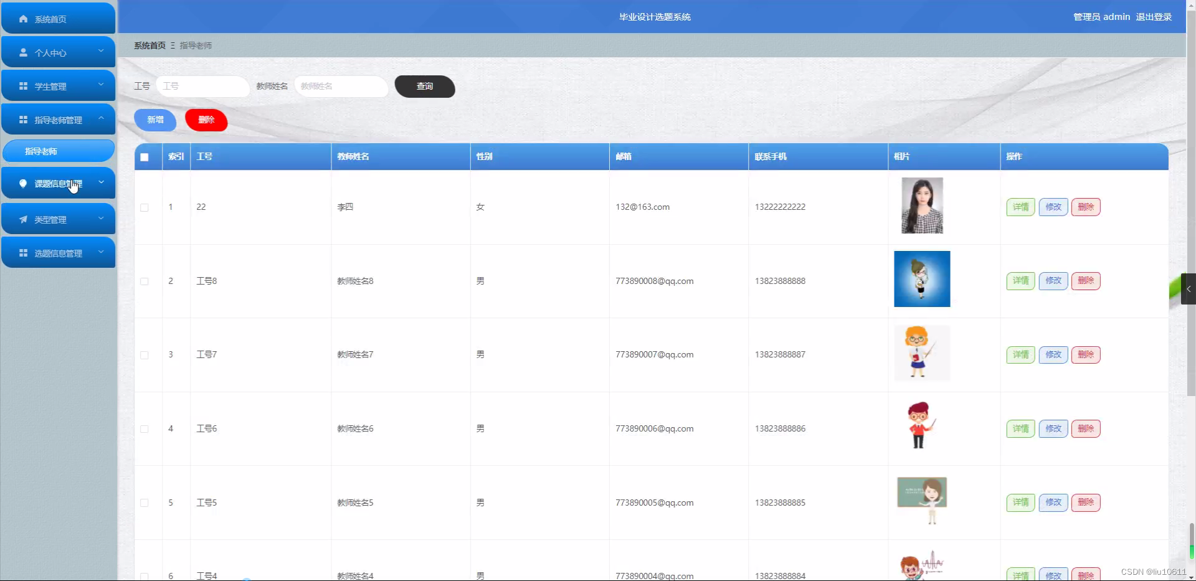Check the row checkbox for 工号7

click(x=145, y=355)
